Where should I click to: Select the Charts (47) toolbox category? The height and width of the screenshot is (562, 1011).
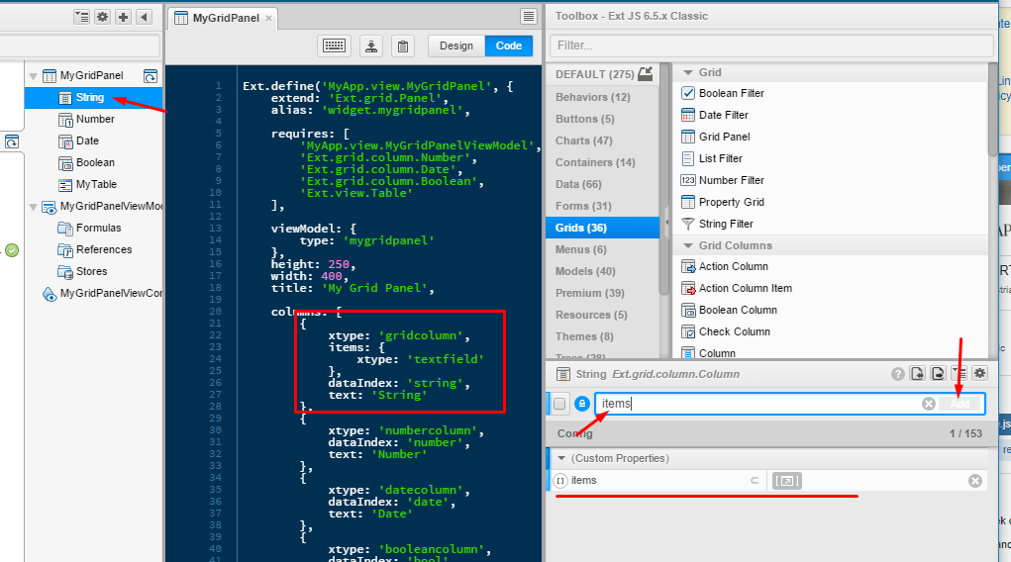pyautogui.click(x=602, y=140)
